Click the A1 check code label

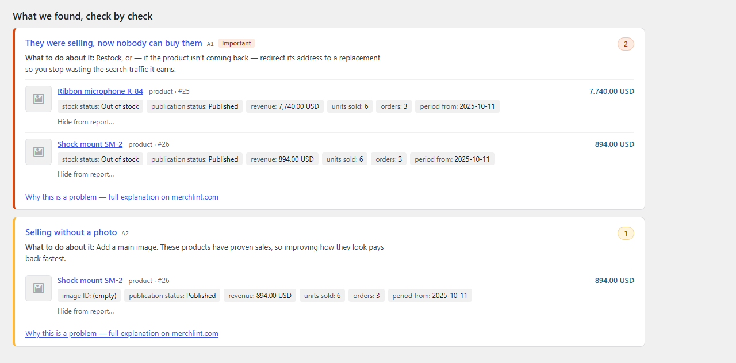210,44
